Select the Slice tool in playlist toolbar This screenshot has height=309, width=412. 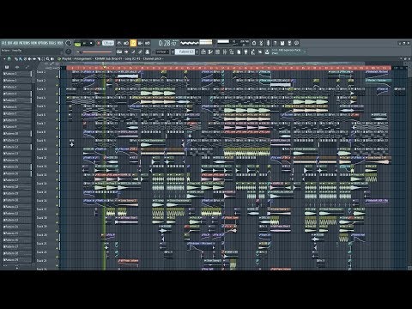tap(39, 58)
